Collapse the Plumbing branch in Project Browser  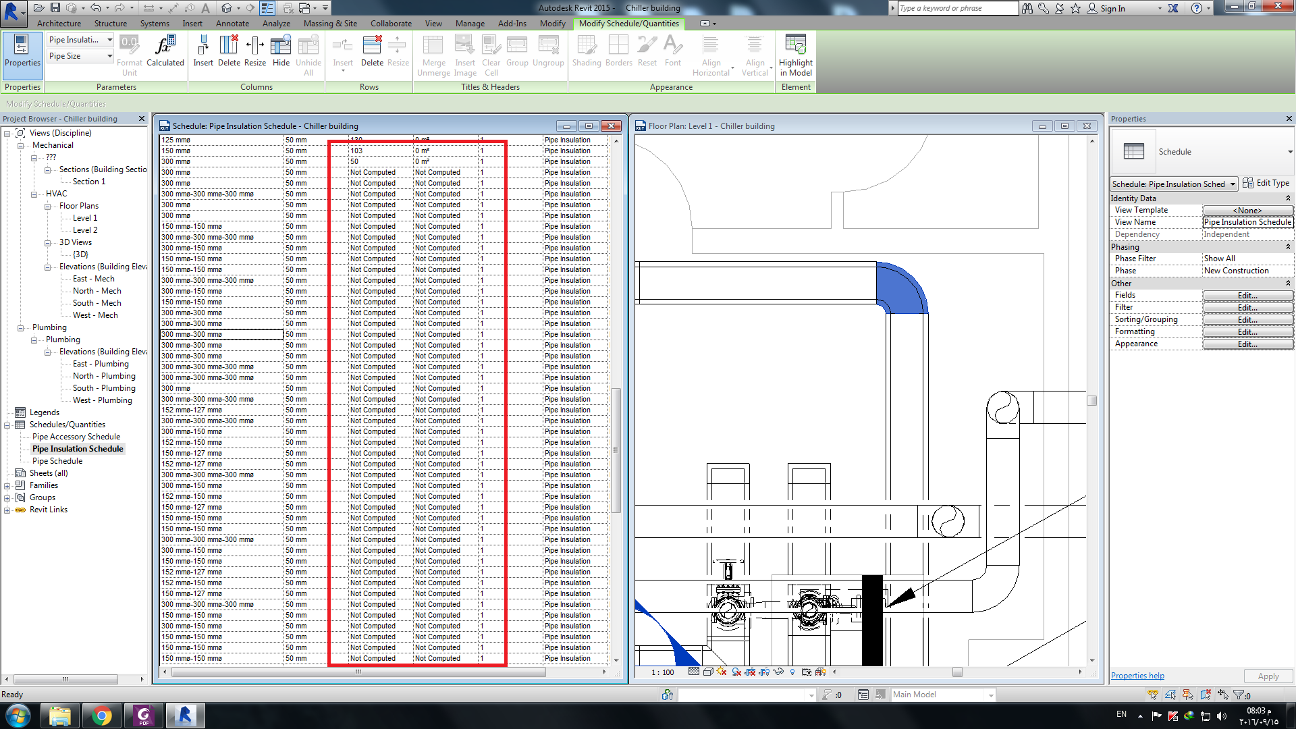pyautogui.click(x=21, y=327)
